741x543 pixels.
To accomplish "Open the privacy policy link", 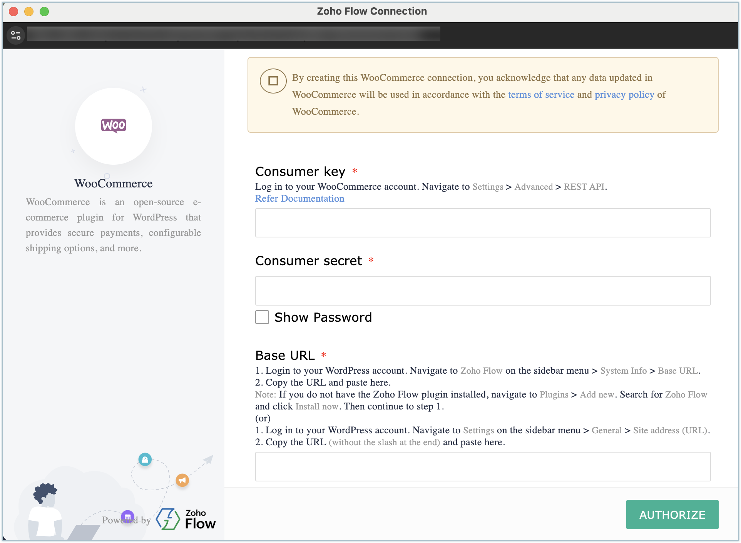I will click(624, 95).
